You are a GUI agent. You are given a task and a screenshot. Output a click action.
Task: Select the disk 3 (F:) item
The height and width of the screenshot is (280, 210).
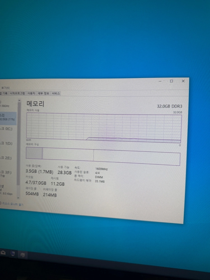(x=8, y=174)
